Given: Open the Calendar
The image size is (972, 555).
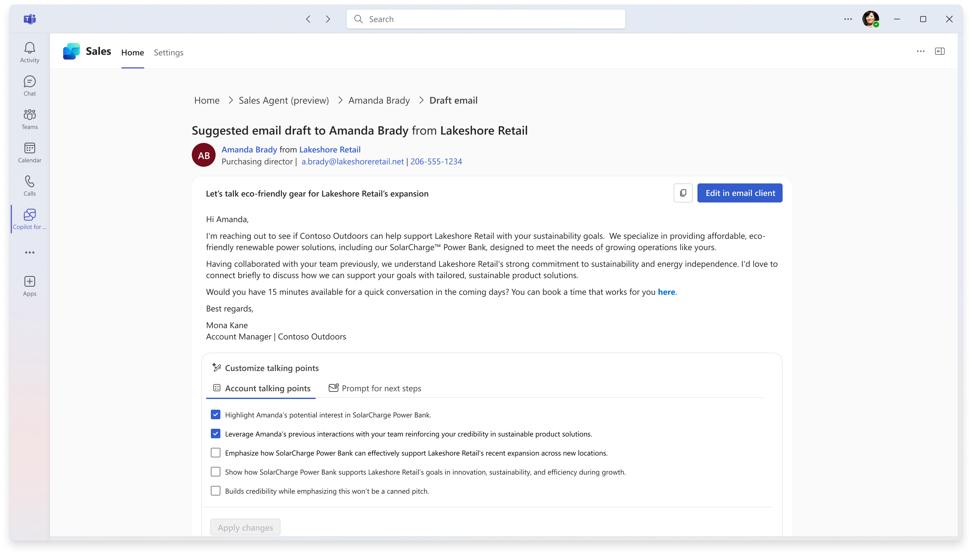Looking at the screenshot, I should [x=29, y=152].
